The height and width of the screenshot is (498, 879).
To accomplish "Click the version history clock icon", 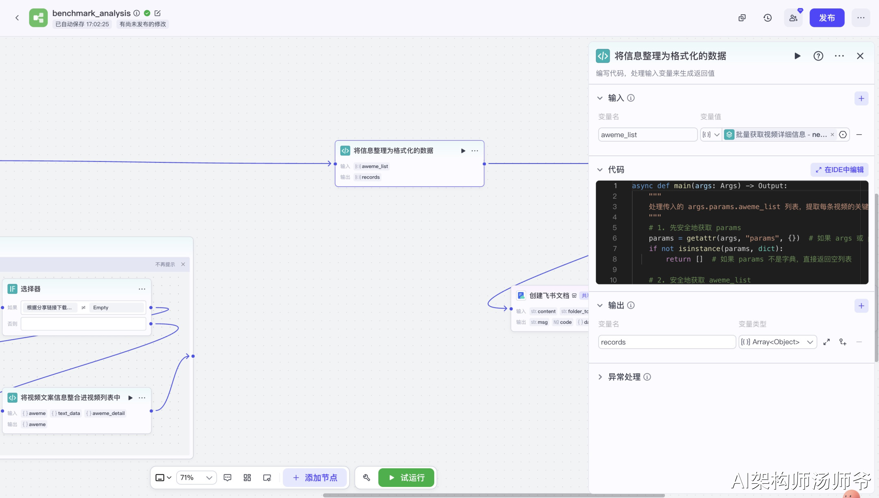I will click(767, 18).
